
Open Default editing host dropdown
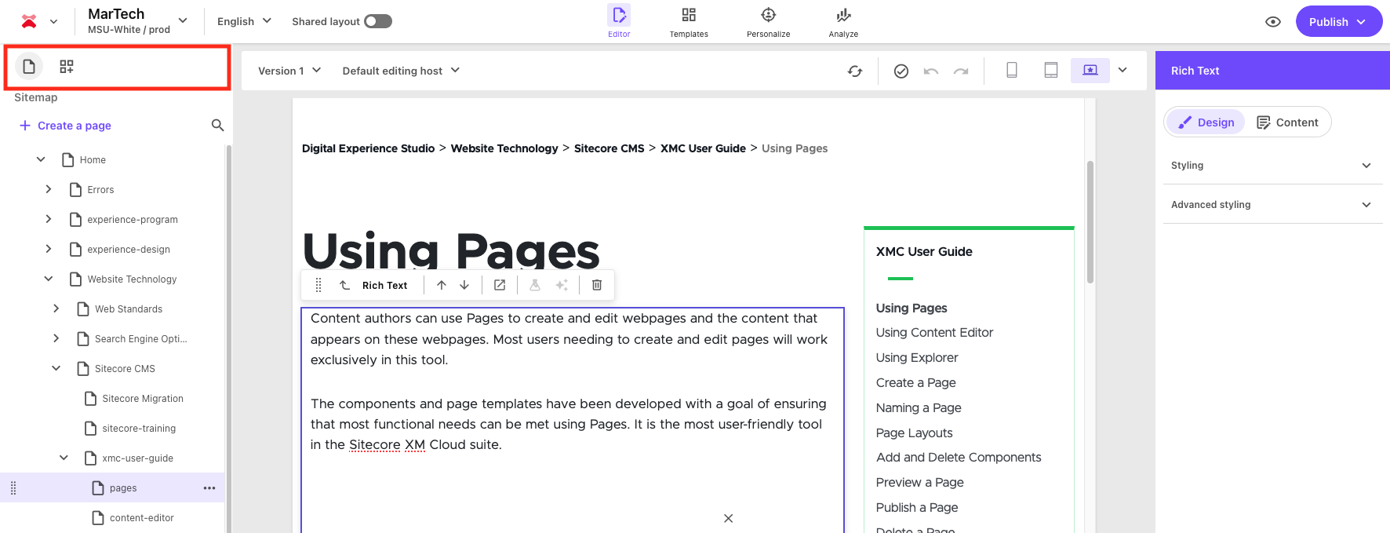(x=401, y=71)
